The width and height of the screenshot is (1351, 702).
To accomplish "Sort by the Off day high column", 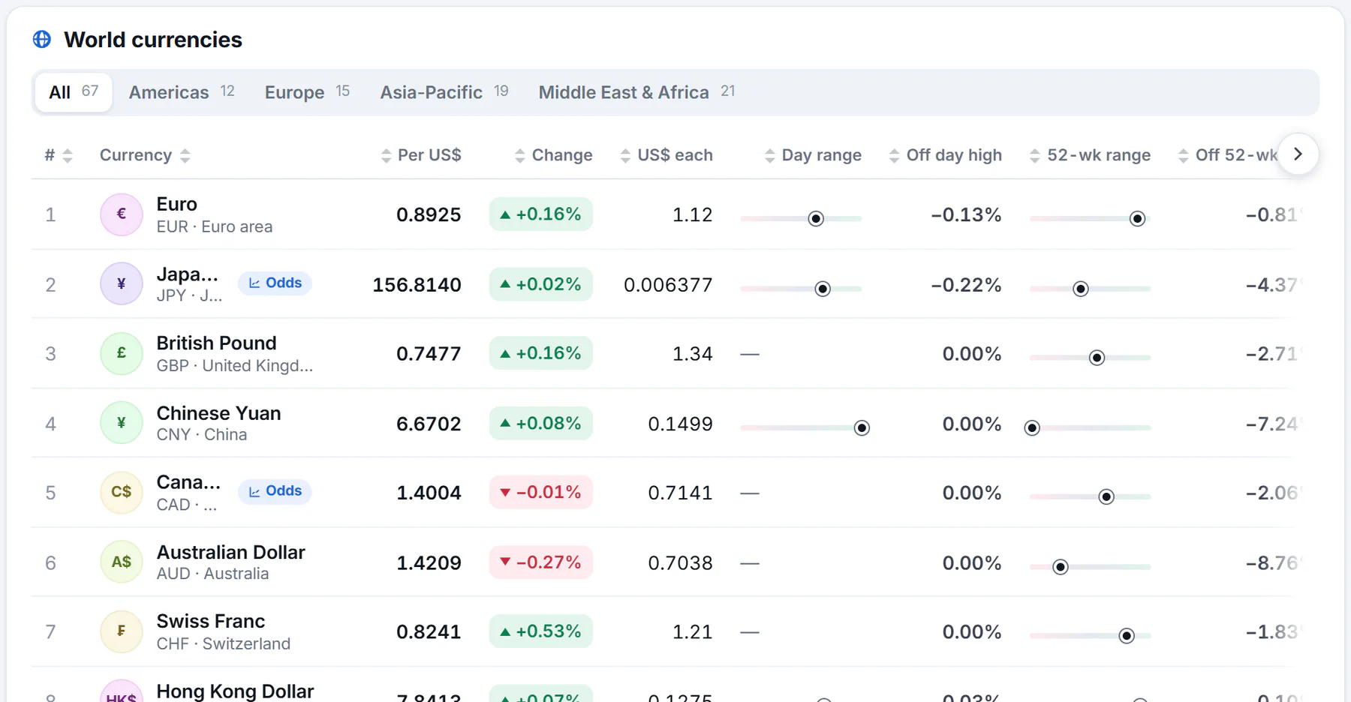I will click(946, 155).
